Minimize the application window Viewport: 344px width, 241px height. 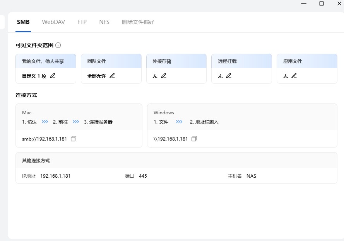304,3
